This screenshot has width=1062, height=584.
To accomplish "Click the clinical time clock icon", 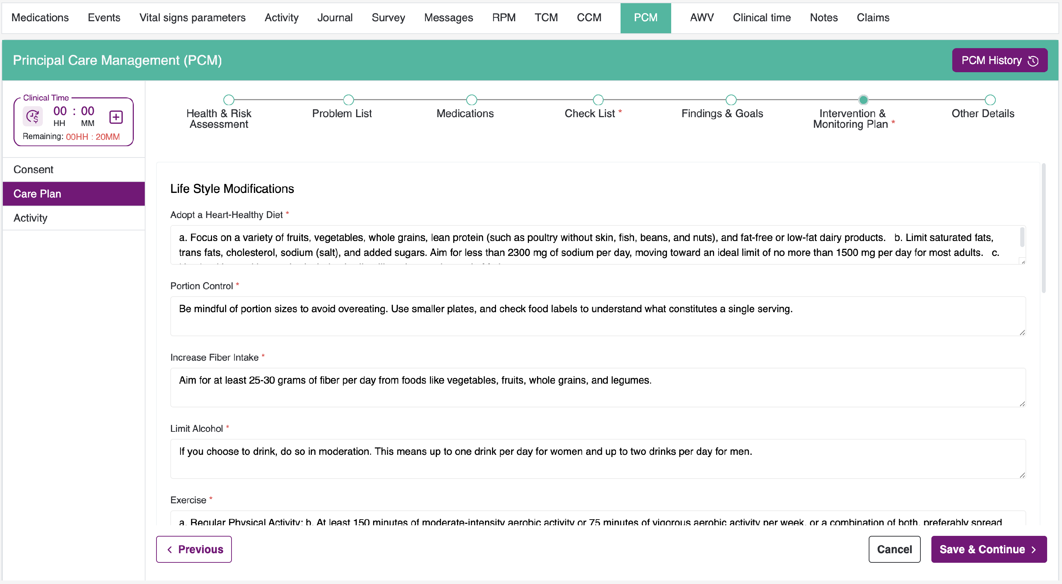I will (x=33, y=117).
